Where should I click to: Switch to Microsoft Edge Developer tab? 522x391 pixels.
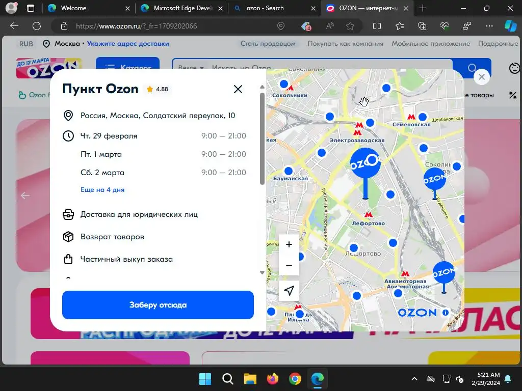pos(181,8)
